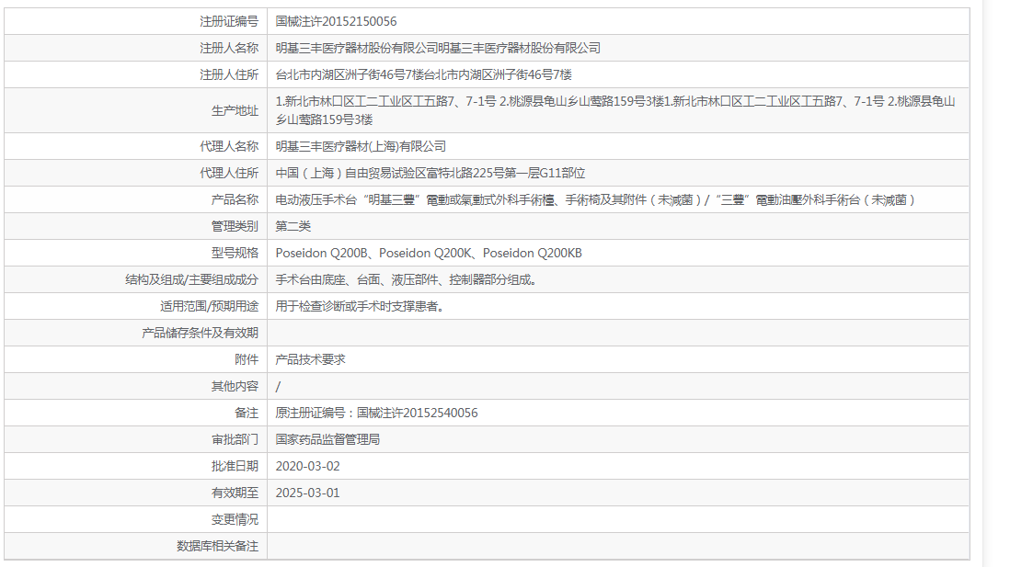The image size is (1010, 567).
Task: Click the 审批部门 label
Action: pyautogui.click(x=235, y=439)
